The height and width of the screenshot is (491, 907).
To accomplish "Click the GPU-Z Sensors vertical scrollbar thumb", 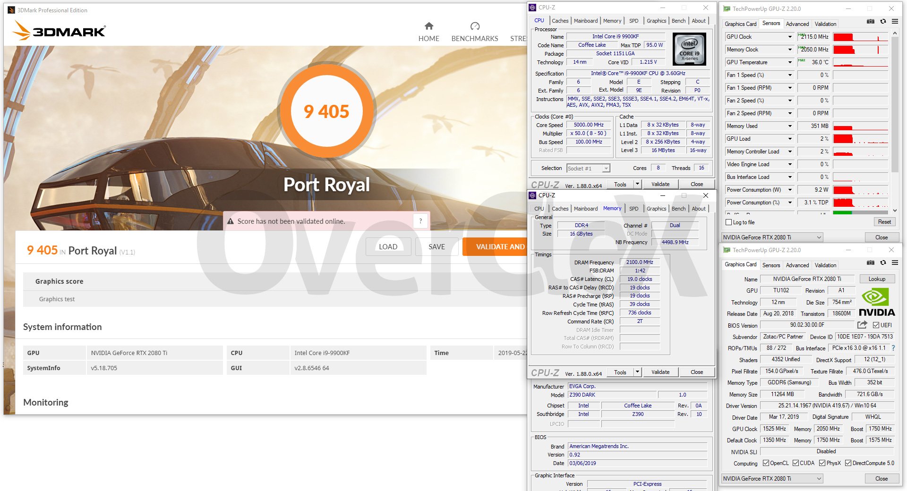I will pyautogui.click(x=895, y=104).
